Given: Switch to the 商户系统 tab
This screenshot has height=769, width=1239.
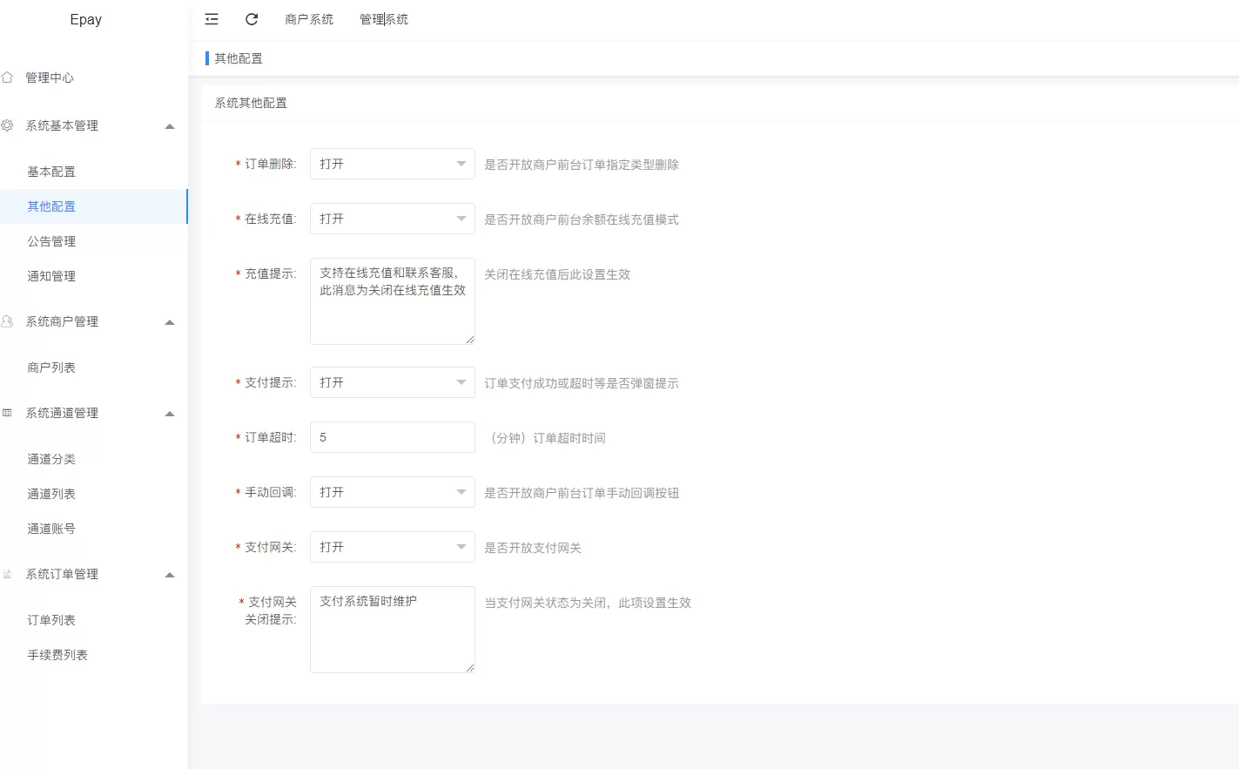Looking at the screenshot, I should click(x=309, y=19).
